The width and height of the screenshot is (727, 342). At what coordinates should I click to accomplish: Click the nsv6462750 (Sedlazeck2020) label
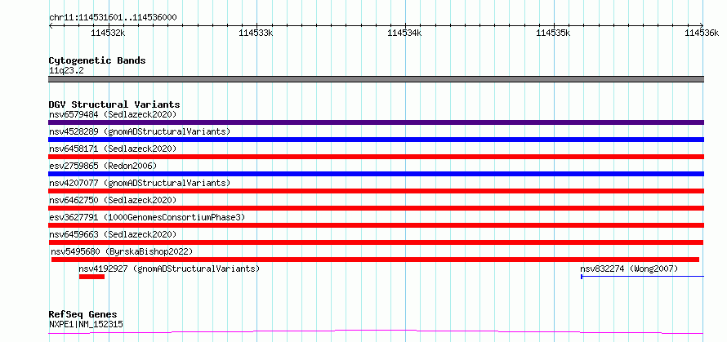tap(113, 200)
